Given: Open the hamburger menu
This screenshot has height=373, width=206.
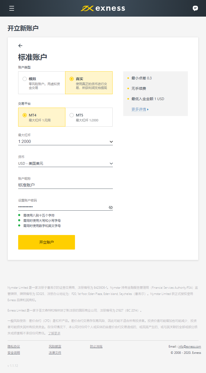Looking at the screenshot, I should click(12, 8).
